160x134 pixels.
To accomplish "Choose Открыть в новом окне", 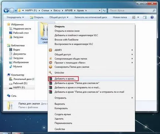I will 91,31.
